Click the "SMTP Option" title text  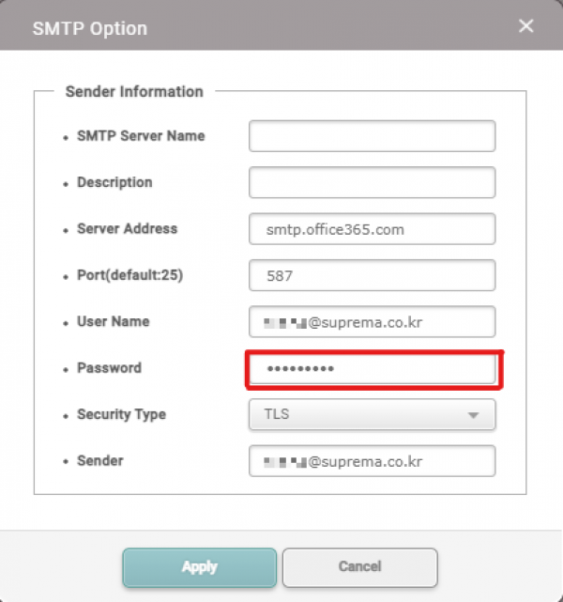[x=90, y=28]
